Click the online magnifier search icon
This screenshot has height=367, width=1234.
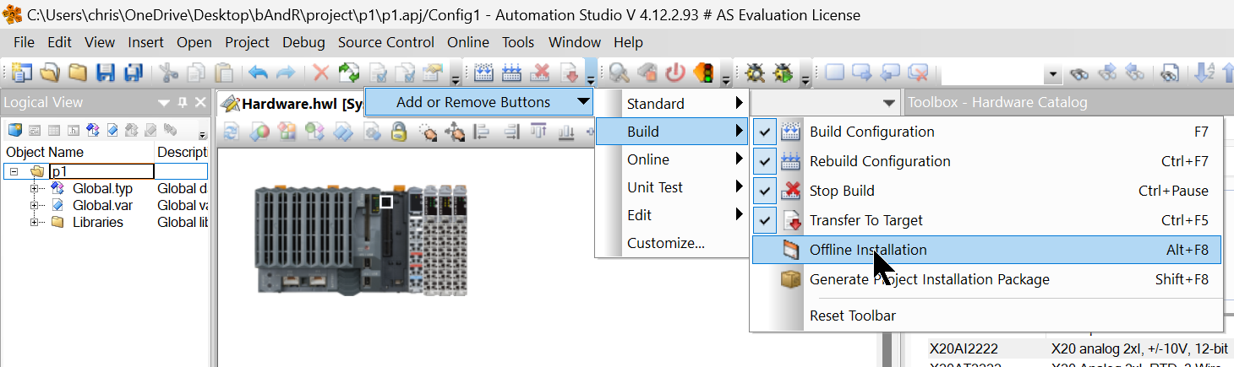point(619,73)
